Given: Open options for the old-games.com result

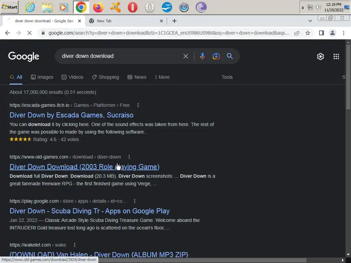Looking at the screenshot, I should pos(129,157).
